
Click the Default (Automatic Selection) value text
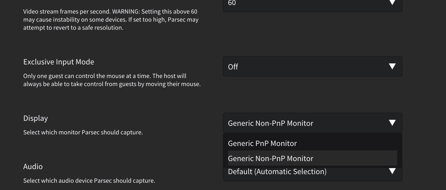[277, 172]
